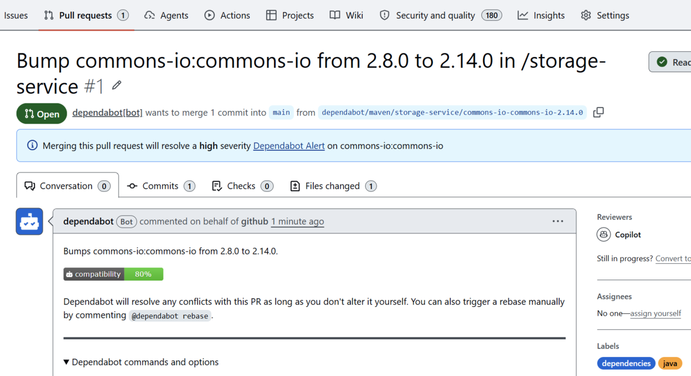The width and height of the screenshot is (691, 376).
Task: Open Security and quality tab
Action: (x=441, y=16)
